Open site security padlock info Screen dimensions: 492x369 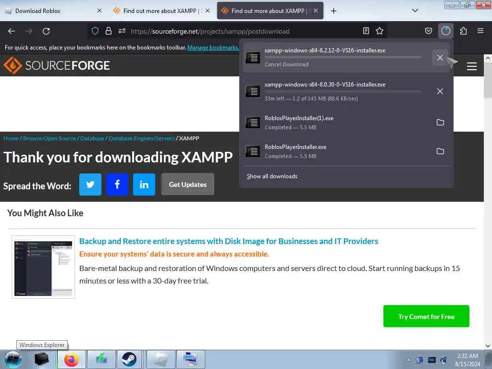click(x=109, y=31)
